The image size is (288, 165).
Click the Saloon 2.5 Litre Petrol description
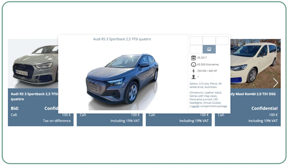(206, 85)
